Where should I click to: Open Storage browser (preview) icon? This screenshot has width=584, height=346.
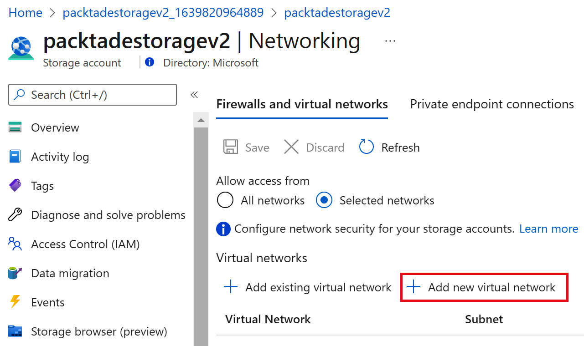tap(15, 331)
